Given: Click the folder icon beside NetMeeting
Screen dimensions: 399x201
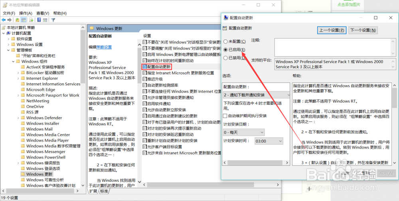Looking at the screenshot, I should pos(23,101).
